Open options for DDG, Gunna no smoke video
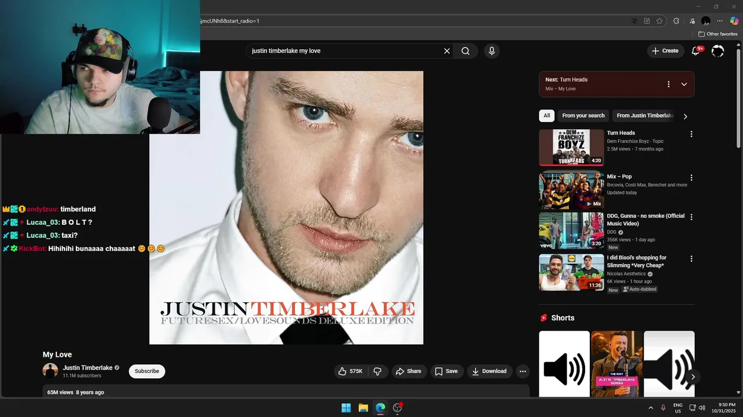Viewport: 743px width, 417px height. [x=691, y=217]
